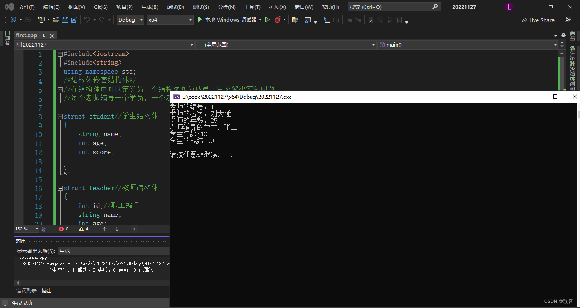Open the 帮助(H) help menu
The image size is (580, 308).
click(330, 7)
